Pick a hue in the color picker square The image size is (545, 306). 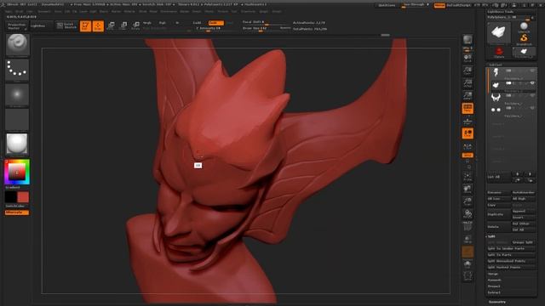point(17,172)
